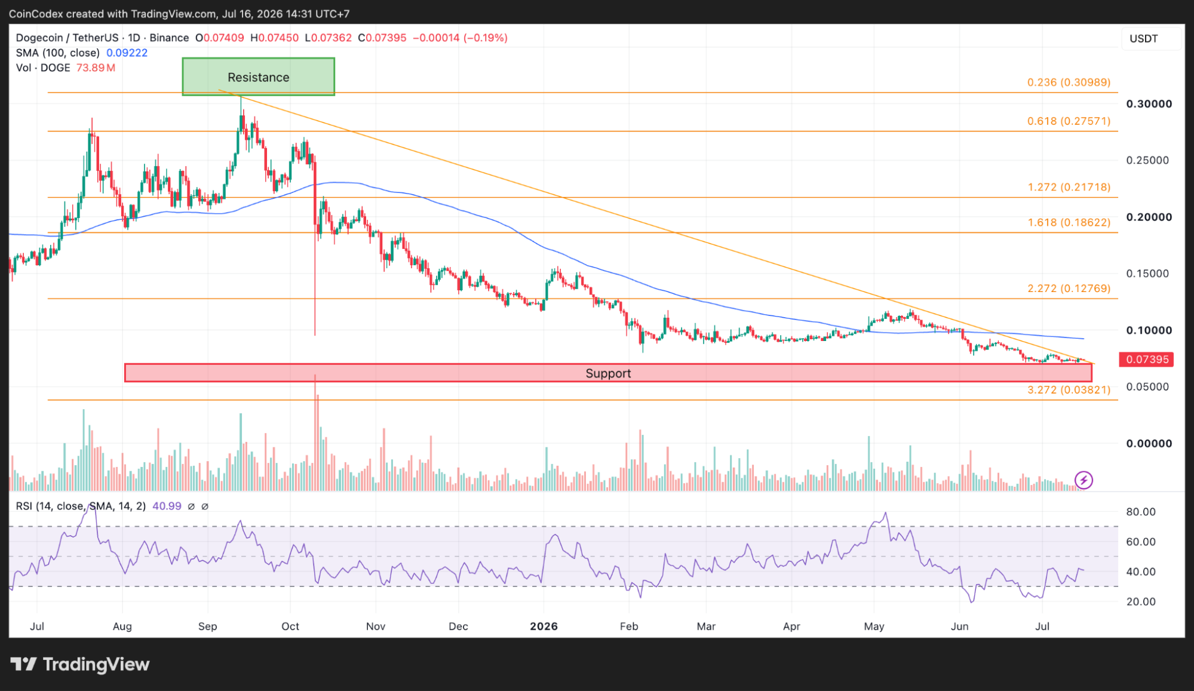The height and width of the screenshot is (691, 1194).
Task: Click RSI value 40.99
Action: pyautogui.click(x=167, y=506)
